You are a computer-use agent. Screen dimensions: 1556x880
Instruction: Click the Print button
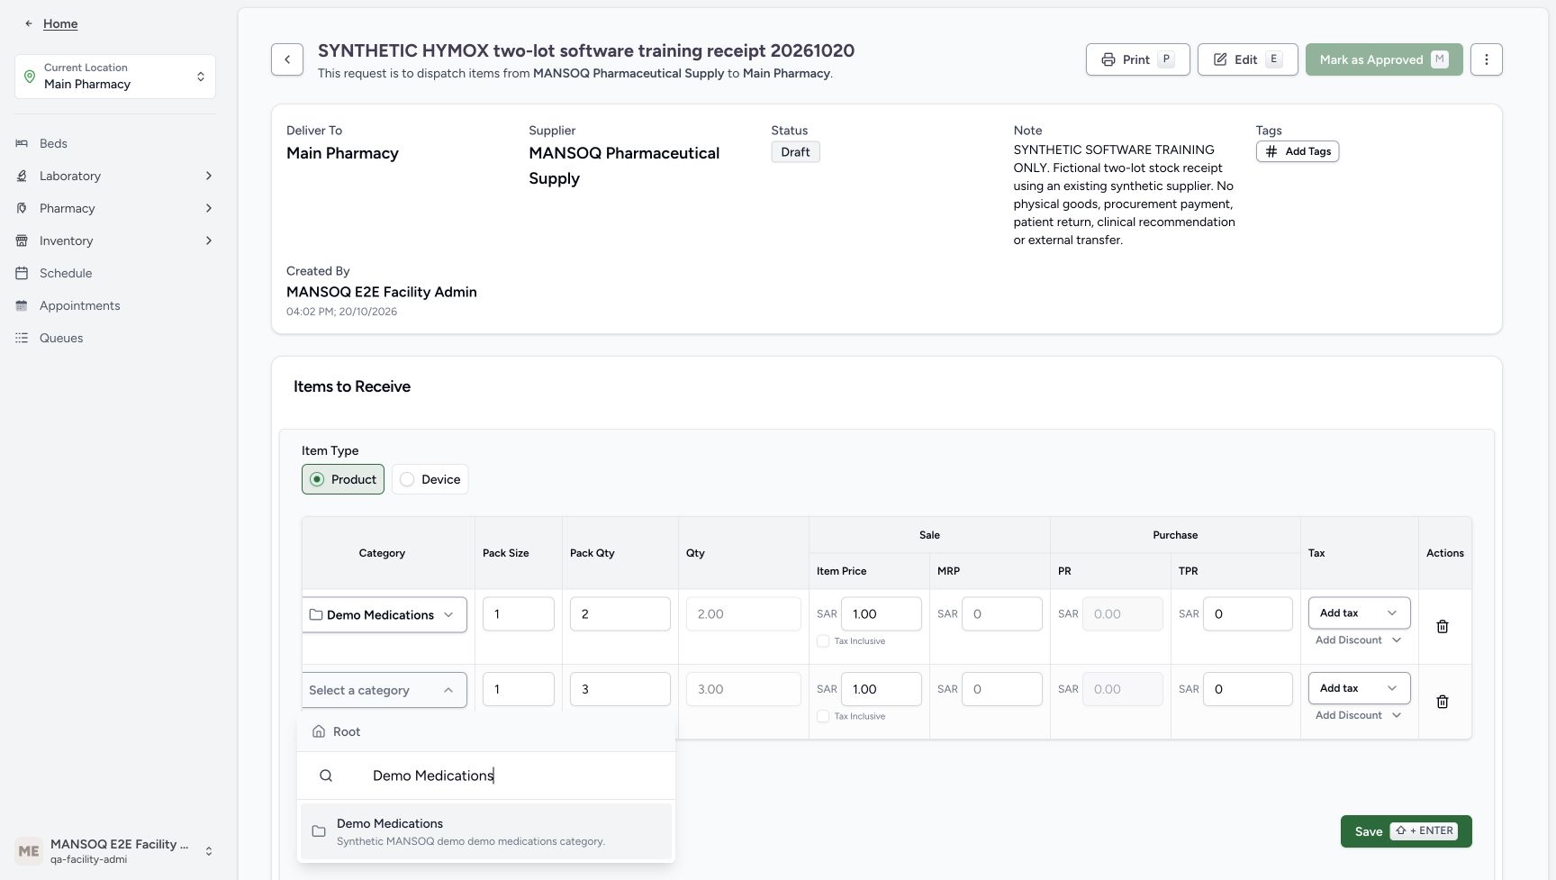coord(1138,59)
